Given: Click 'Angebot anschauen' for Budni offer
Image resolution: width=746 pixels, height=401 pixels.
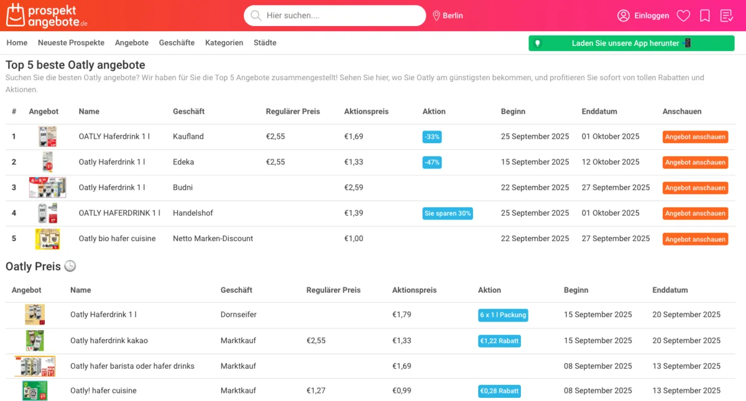Looking at the screenshot, I should [x=695, y=188].
